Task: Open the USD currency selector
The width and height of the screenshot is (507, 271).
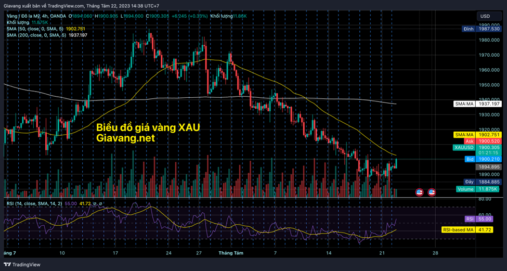Action: [484, 16]
